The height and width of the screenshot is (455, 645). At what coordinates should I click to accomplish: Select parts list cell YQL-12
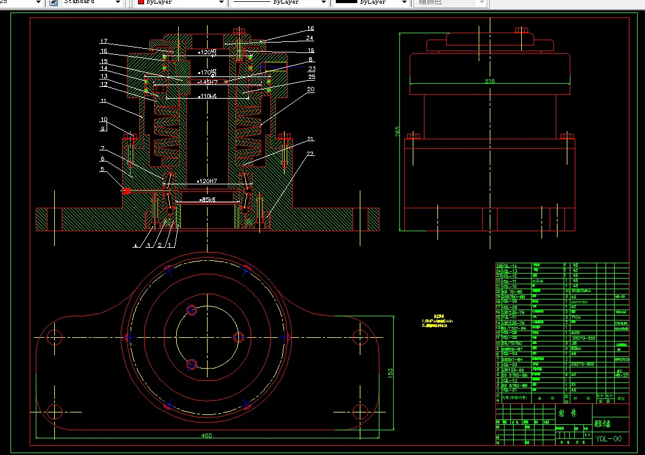[x=509, y=276]
